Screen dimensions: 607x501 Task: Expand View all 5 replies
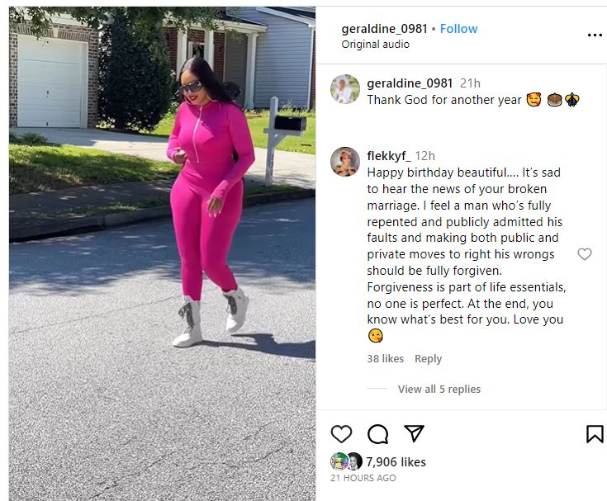point(439,389)
